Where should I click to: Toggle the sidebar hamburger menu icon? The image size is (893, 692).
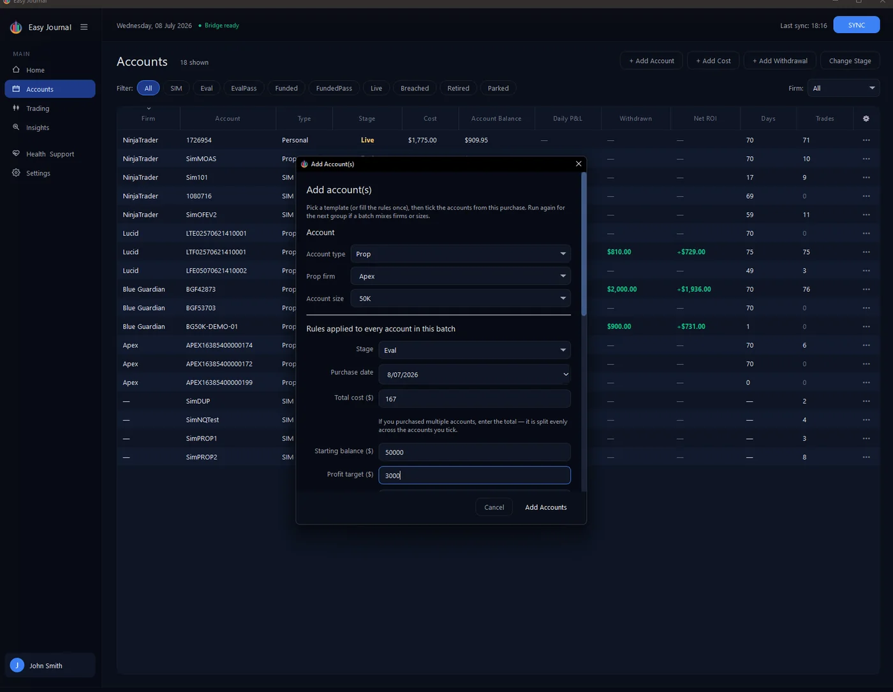coord(84,27)
